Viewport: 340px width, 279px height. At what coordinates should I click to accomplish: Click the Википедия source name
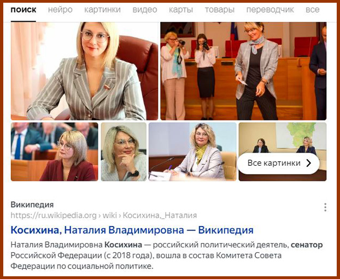coord(32,204)
